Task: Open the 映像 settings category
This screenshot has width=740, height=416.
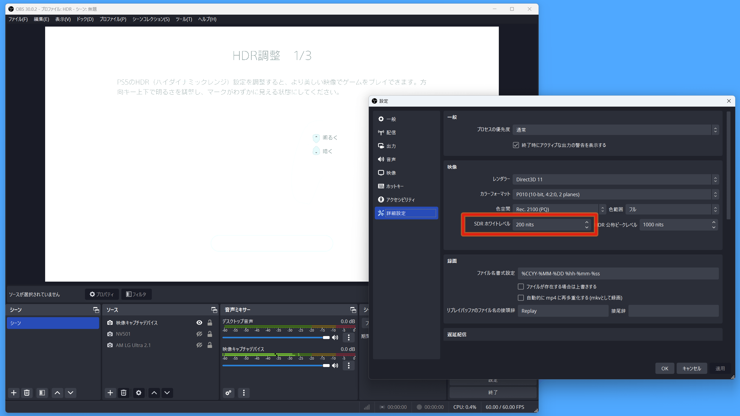Action: click(406, 173)
